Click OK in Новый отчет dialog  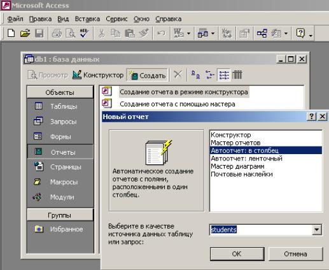tap(237, 254)
